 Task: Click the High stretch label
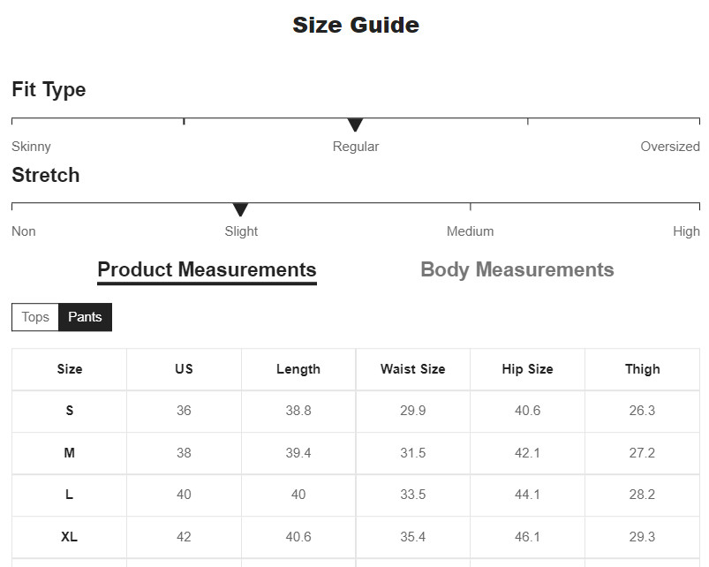[x=686, y=231]
